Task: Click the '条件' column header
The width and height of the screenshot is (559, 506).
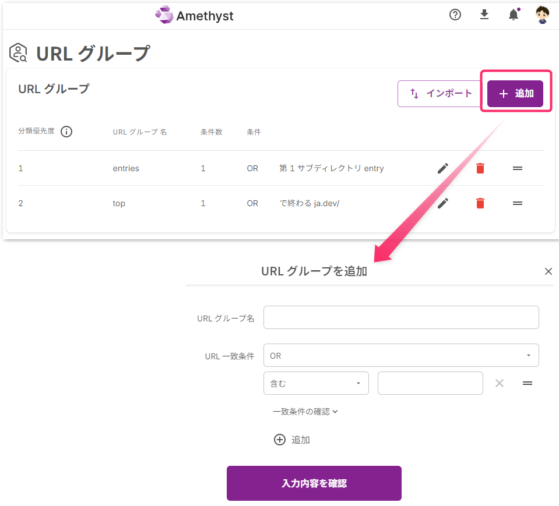Action: click(x=254, y=132)
